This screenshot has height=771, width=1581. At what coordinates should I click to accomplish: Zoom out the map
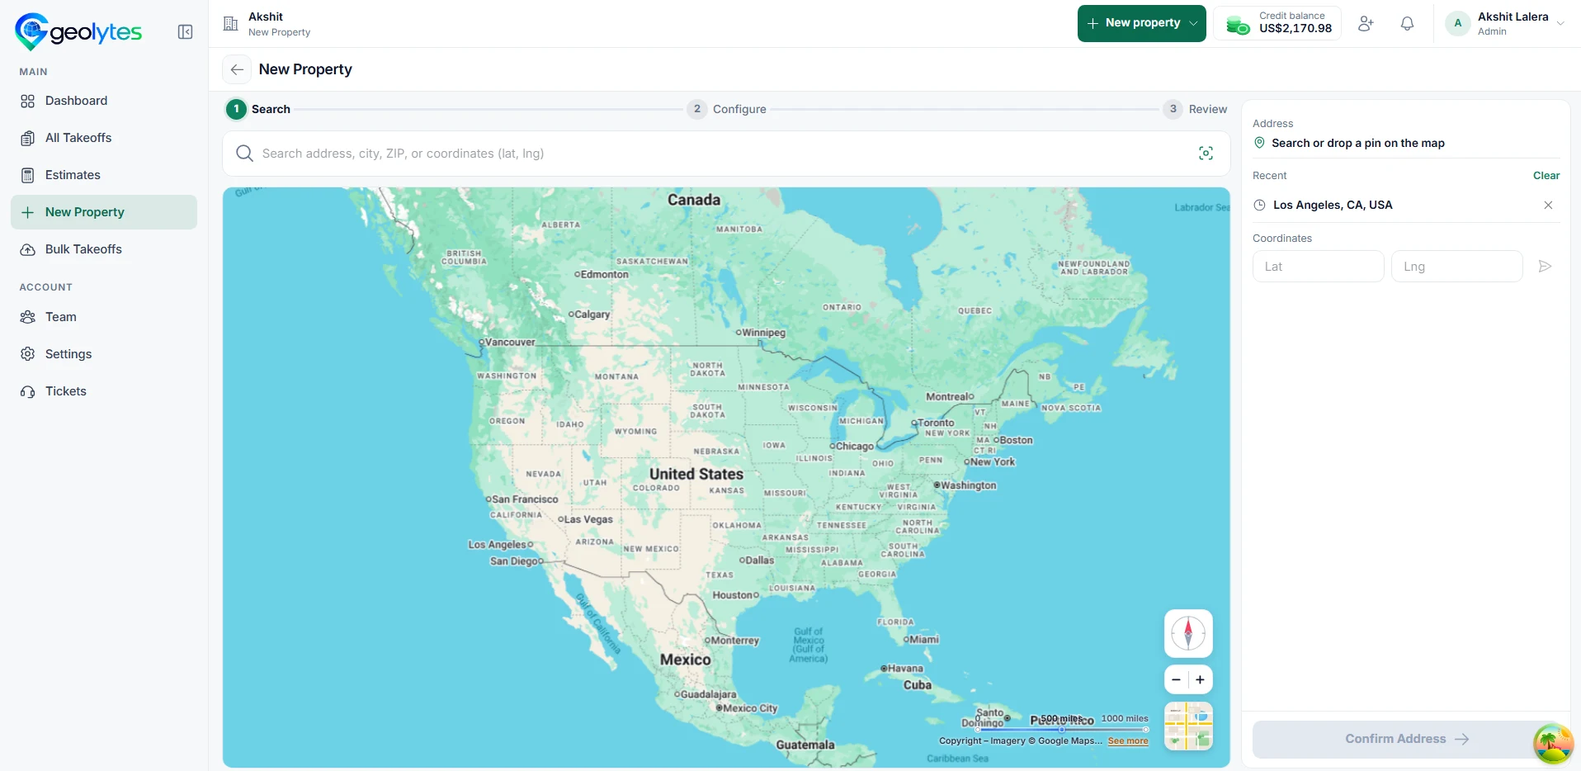coord(1176,679)
